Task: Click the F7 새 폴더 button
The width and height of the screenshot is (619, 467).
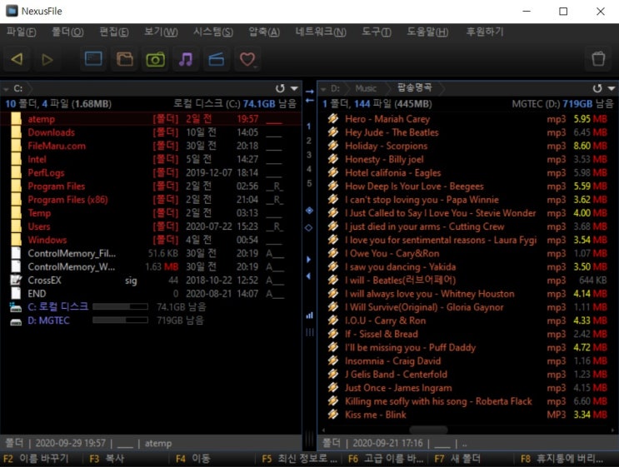Action: point(457,459)
